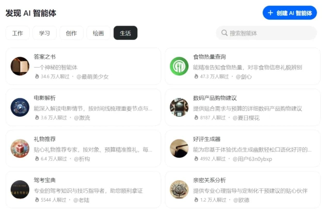The width and height of the screenshot is (326, 210).
Task: Click the magnifier icon in search box
Action: [x=224, y=33]
